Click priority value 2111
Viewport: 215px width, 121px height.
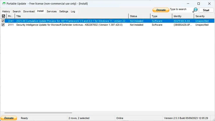point(11,25)
